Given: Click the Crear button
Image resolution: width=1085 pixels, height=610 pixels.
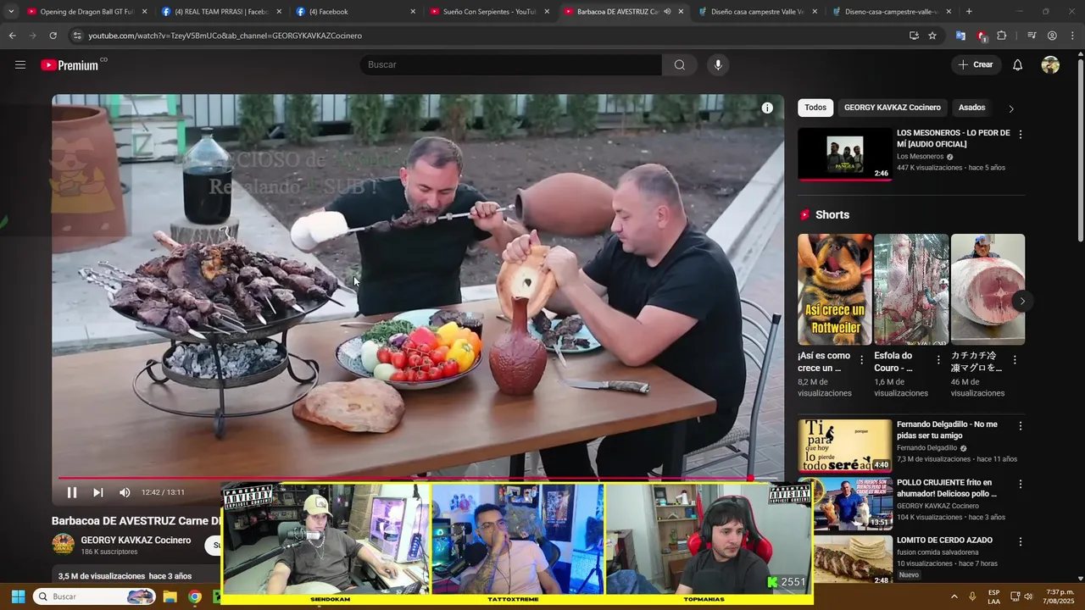Looking at the screenshot, I should pos(976,64).
